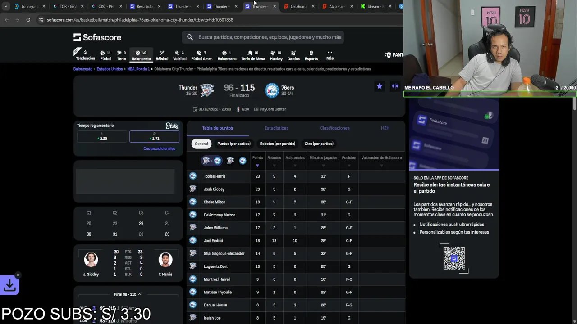Select Puntos (por partido) filter
The image size is (577, 324).
(234, 144)
